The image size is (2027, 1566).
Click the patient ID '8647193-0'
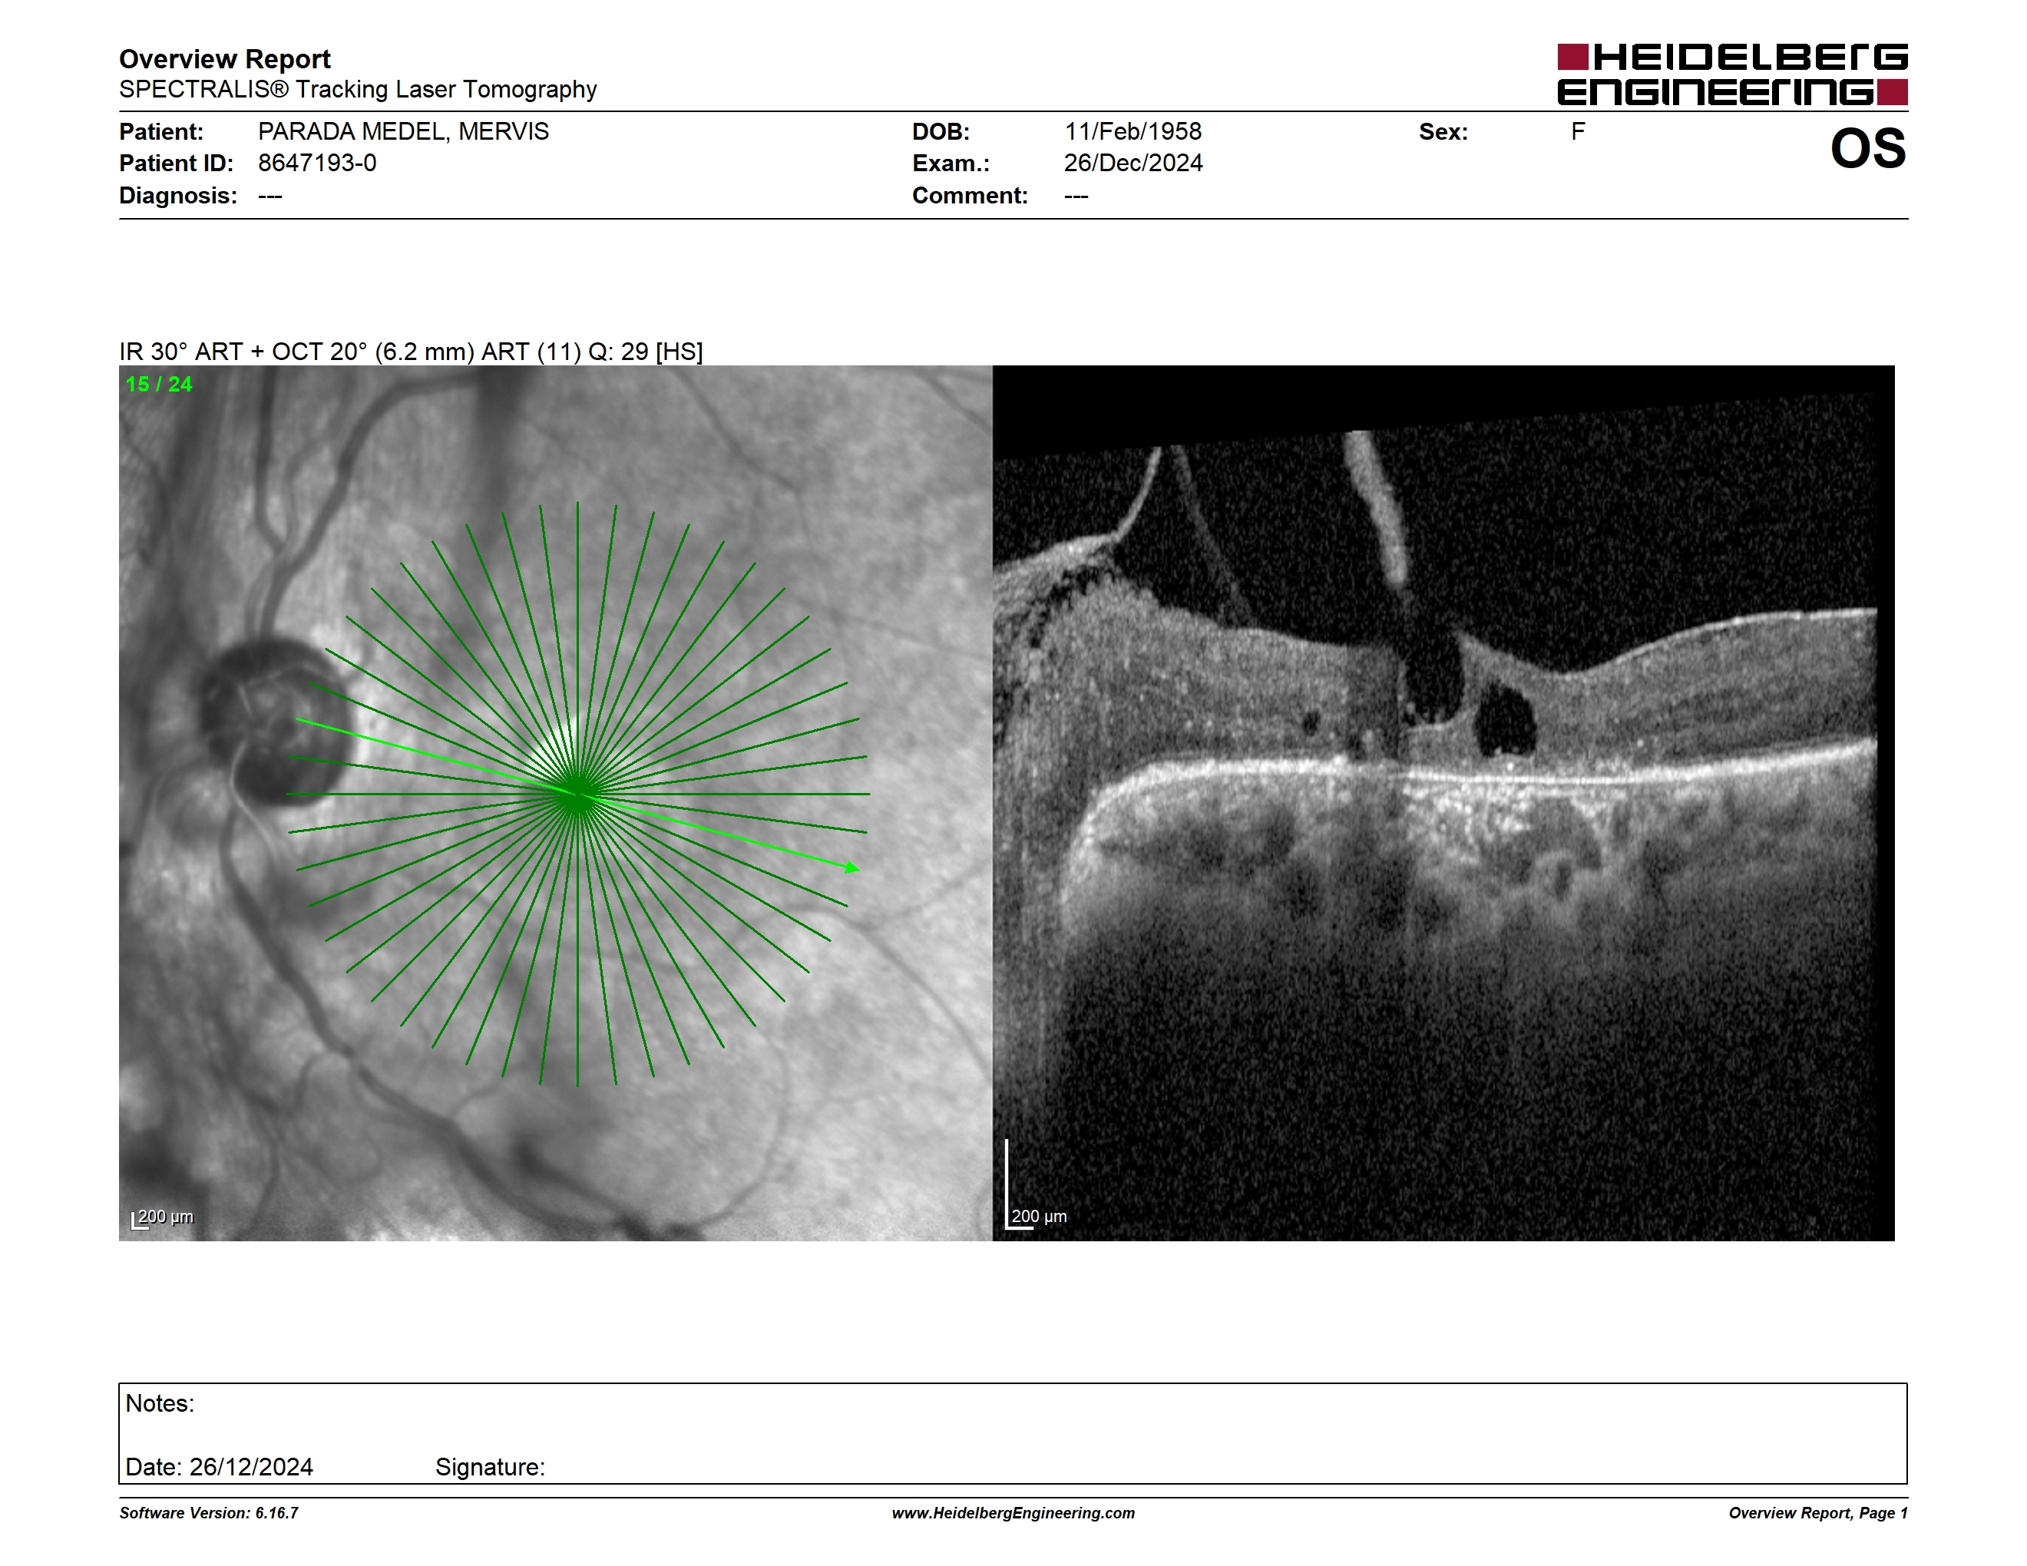pos(316,164)
